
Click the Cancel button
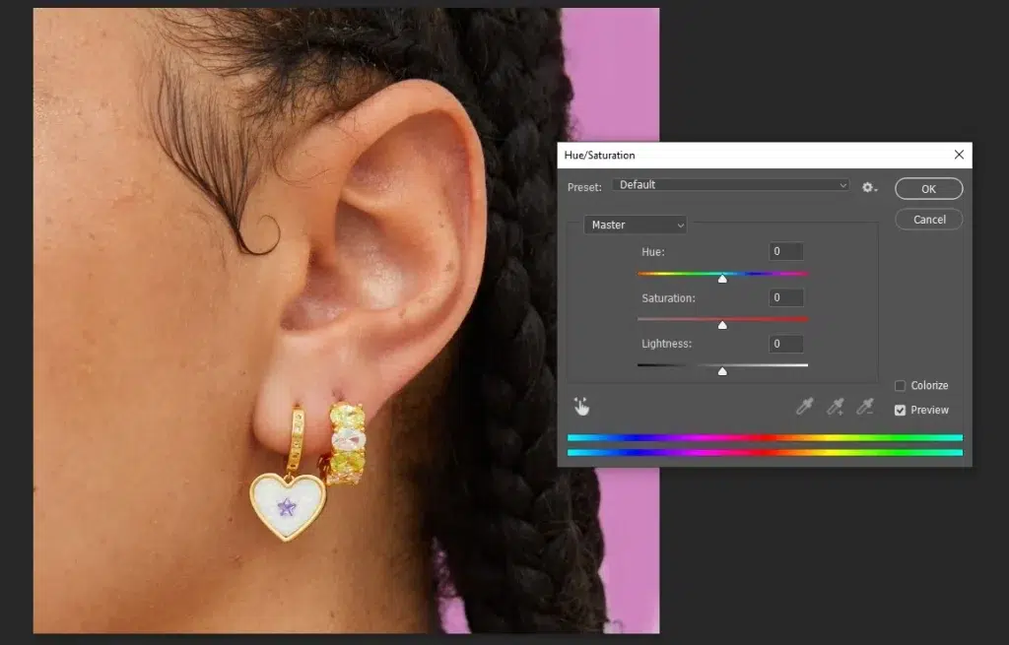coord(928,220)
